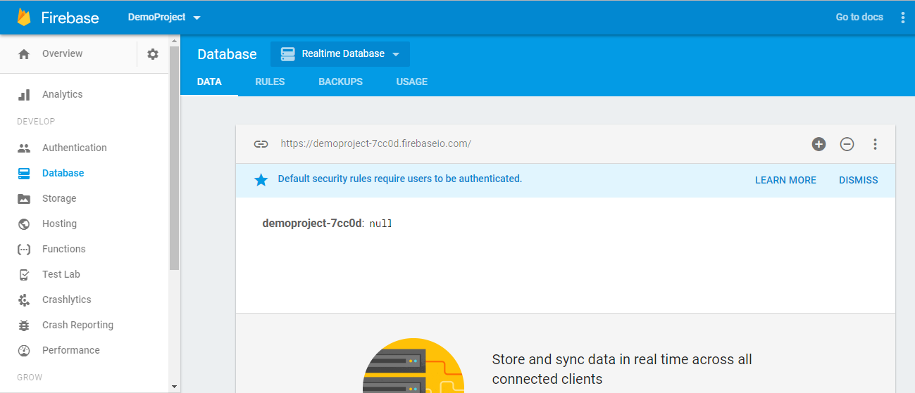Viewport: 915px width, 393px height.
Task: Open the top-right vertical dots menu
Action: pyautogui.click(x=903, y=18)
